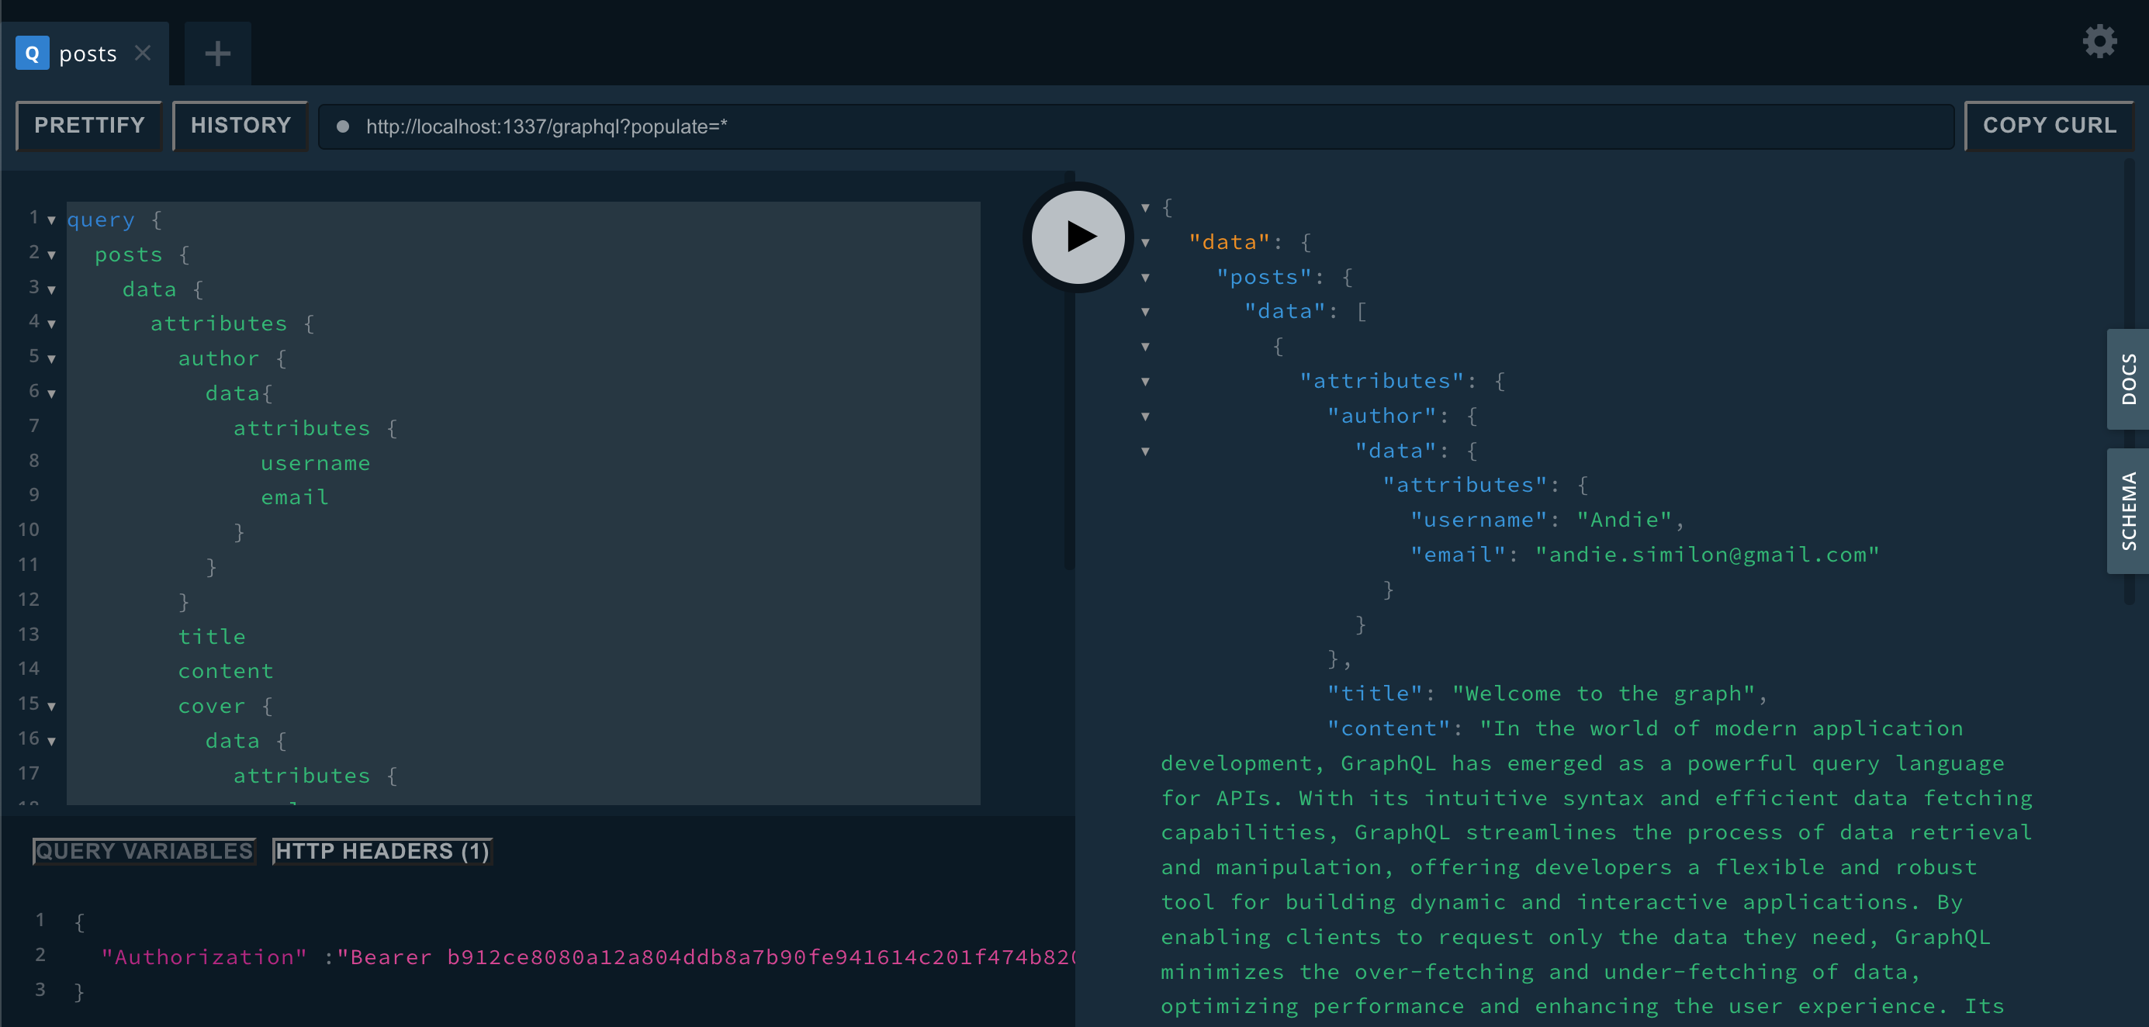Click the active query dot indicator

tap(338, 126)
